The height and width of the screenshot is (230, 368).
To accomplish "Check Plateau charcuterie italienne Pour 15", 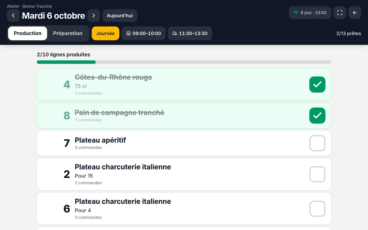I will (x=317, y=174).
